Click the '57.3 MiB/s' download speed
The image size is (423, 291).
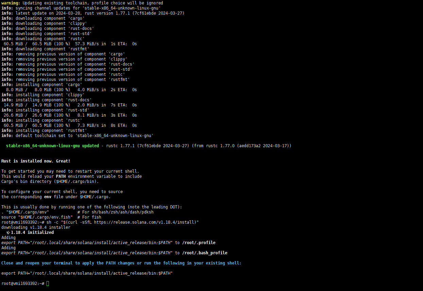click(x=87, y=44)
